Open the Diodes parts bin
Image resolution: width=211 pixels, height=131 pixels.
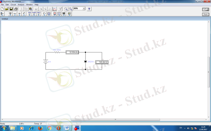[19, 14]
